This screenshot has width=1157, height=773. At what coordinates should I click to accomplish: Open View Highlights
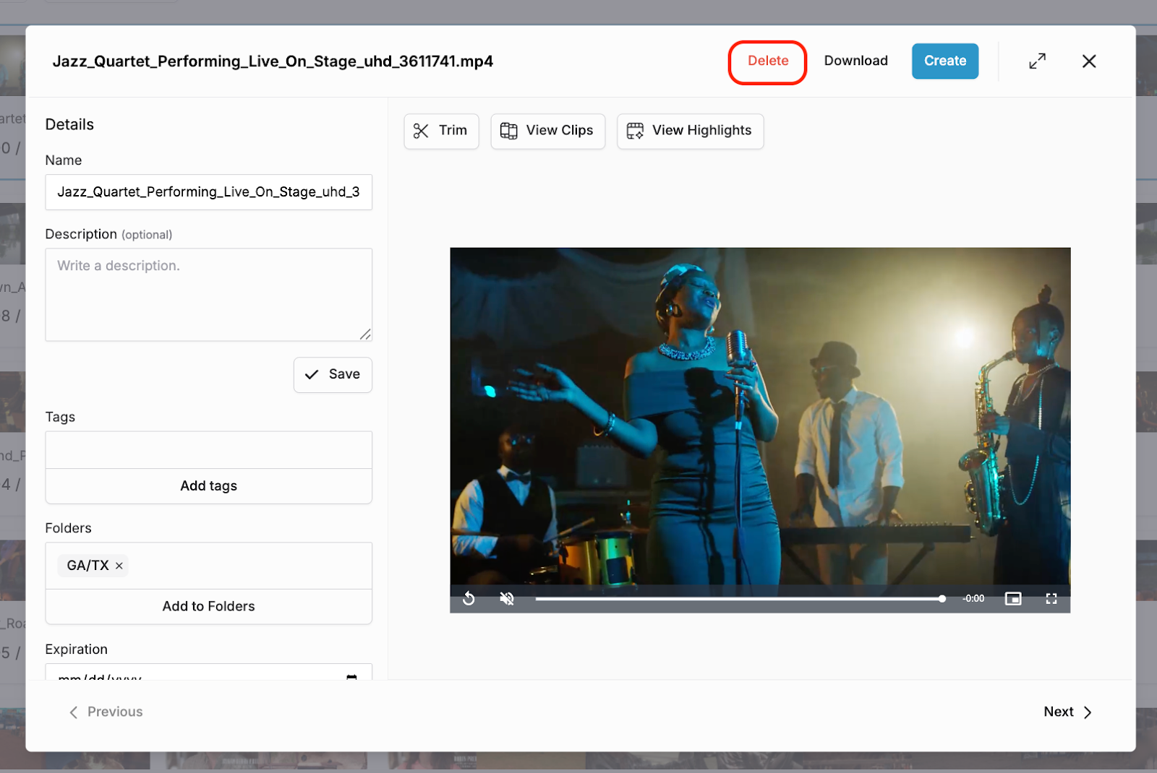690,131
